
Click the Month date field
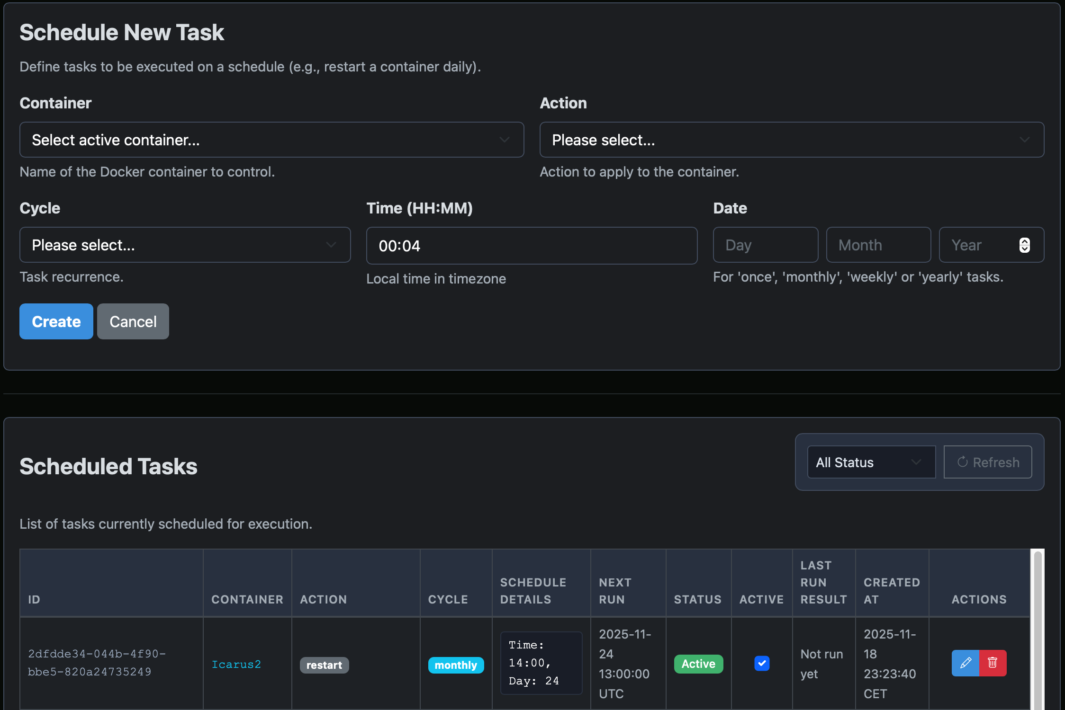click(x=878, y=245)
